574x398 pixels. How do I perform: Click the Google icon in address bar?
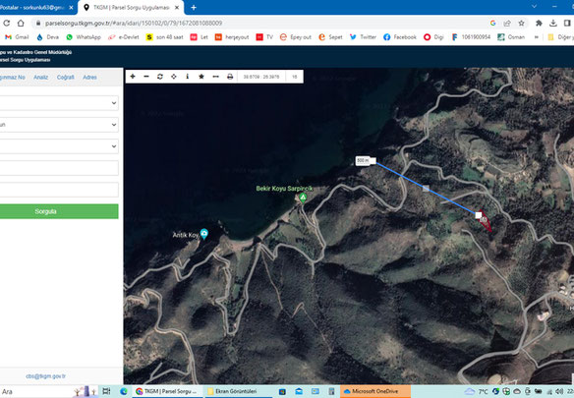pyautogui.click(x=492, y=23)
